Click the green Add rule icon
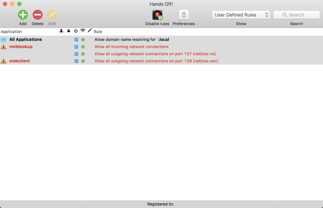 [23, 15]
